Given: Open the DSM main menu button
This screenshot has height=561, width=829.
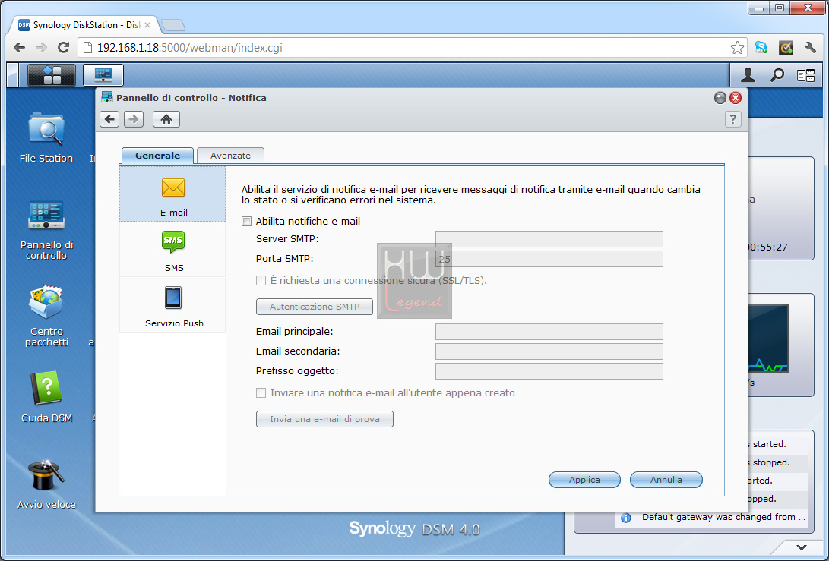Looking at the screenshot, I should click(51, 75).
